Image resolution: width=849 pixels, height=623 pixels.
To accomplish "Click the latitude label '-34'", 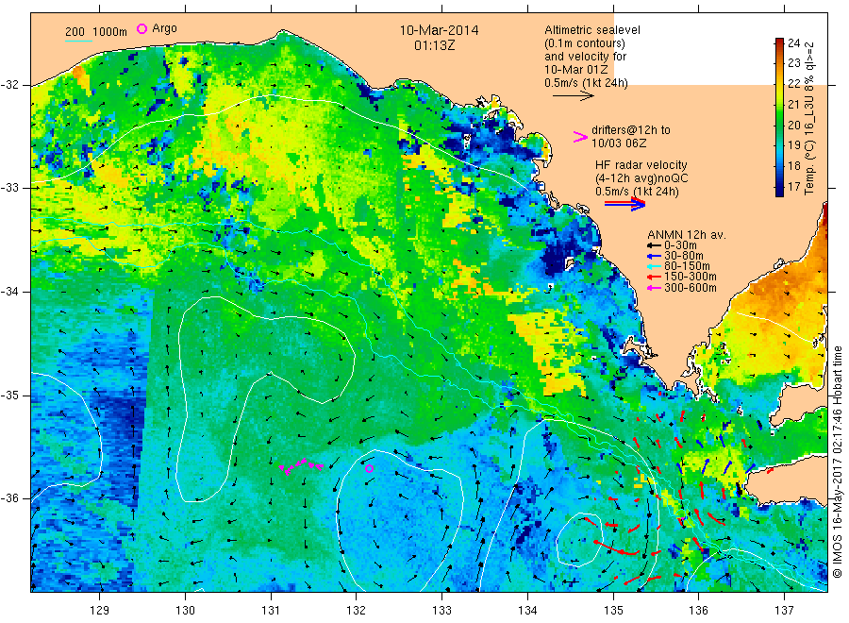I will [x=10, y=292].
